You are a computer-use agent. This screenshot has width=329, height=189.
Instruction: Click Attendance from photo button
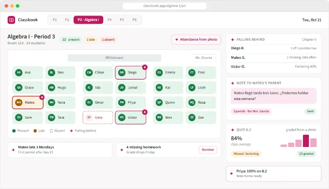(196, 39)
